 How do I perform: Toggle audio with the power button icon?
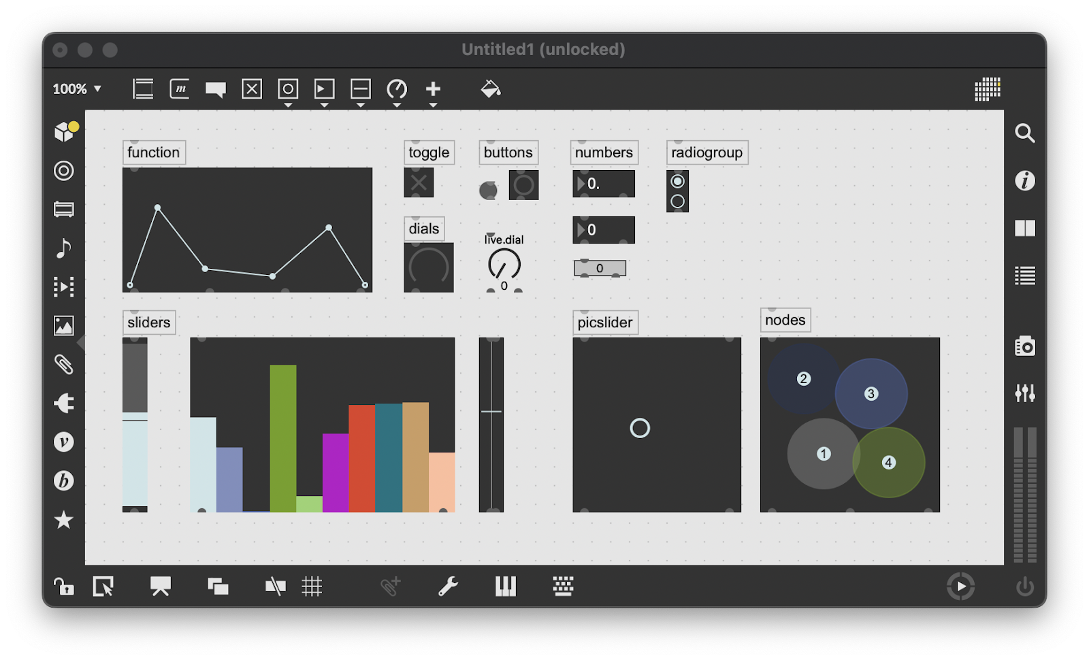1026,586
